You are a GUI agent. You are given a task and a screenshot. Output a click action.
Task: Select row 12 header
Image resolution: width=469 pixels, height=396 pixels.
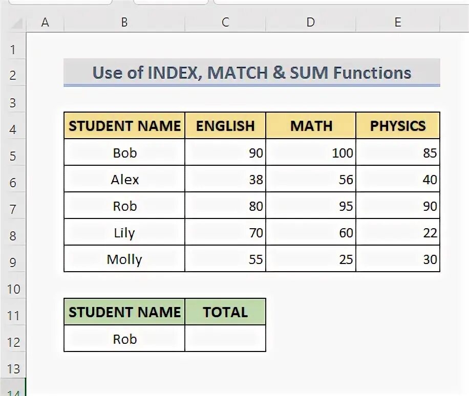(x=13, y=341)
